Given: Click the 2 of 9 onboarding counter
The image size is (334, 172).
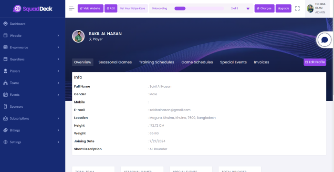Looking at the screenshot, I should tap(235, 9).
